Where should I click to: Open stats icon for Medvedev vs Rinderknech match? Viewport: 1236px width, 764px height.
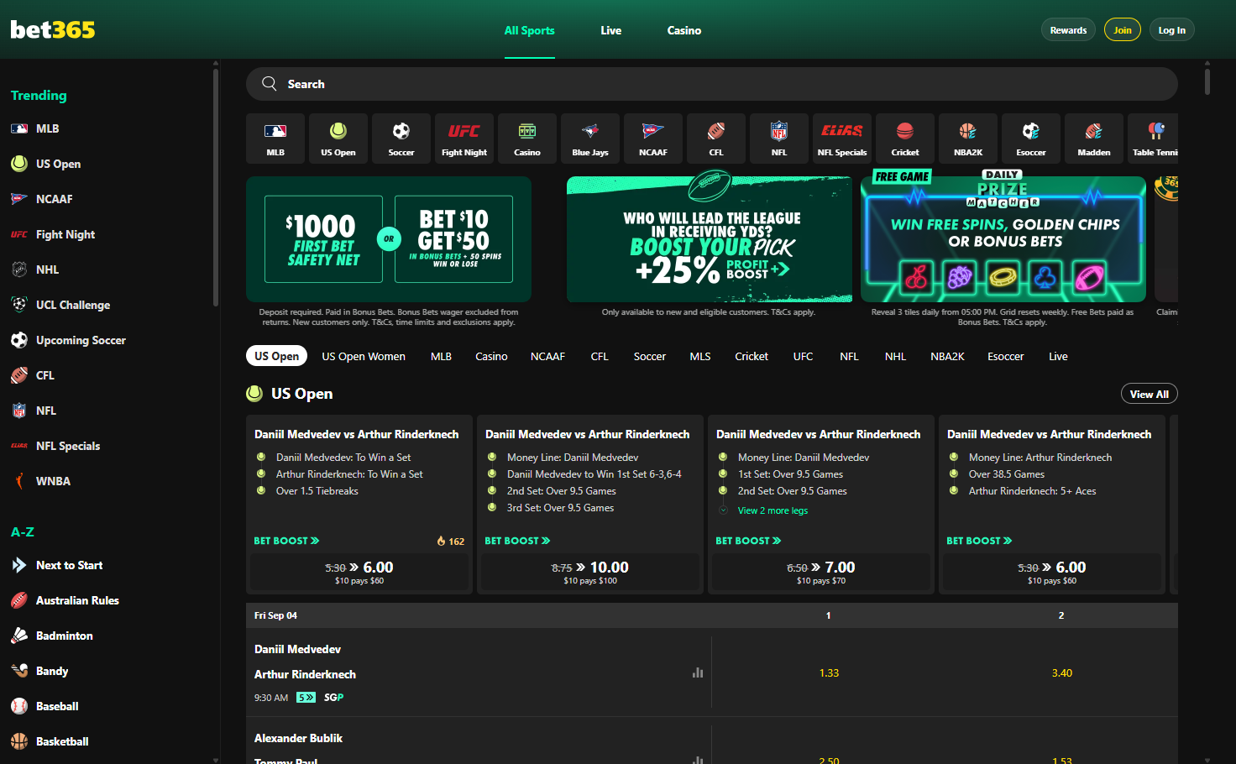tap(698, 672)
